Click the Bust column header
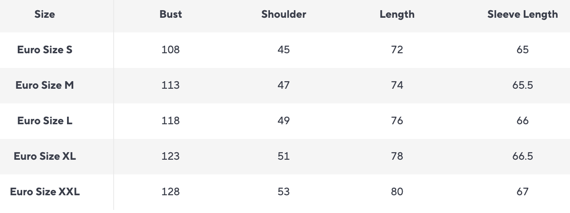This screenshot has height=213, width=570. tap(171, 14)
